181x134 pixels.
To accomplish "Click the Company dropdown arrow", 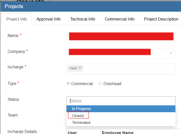I will point(171,53).
